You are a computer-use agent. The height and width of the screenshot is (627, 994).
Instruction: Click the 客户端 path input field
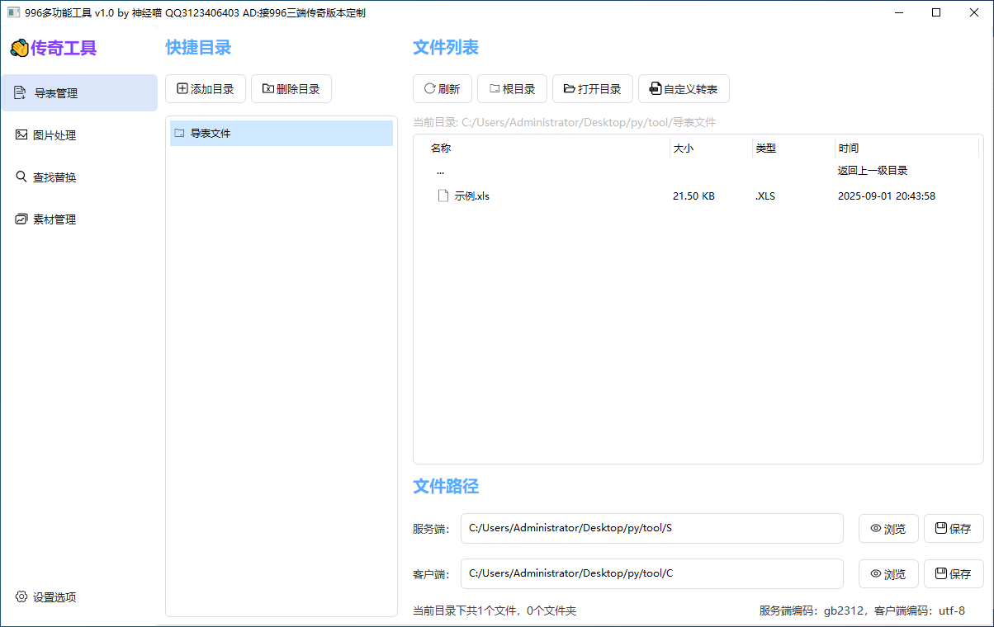click(652, 573)
